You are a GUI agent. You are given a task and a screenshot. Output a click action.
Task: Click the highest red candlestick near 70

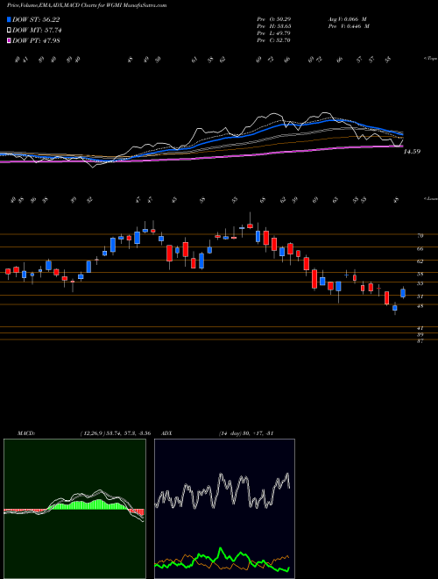tap(250, 225)
